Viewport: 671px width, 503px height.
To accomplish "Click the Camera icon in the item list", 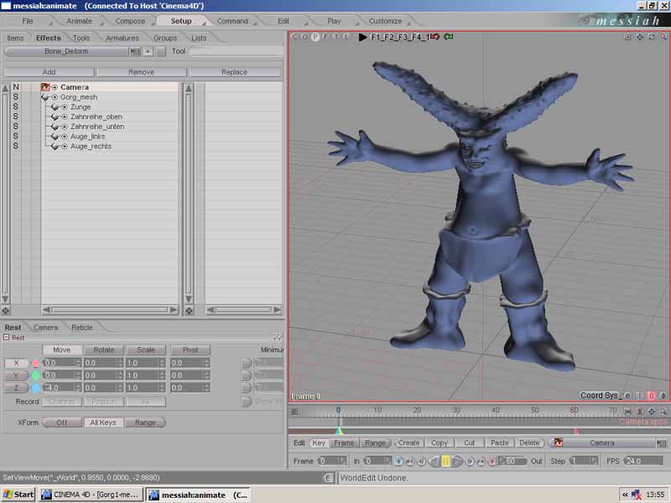I will tap(45, 87).
